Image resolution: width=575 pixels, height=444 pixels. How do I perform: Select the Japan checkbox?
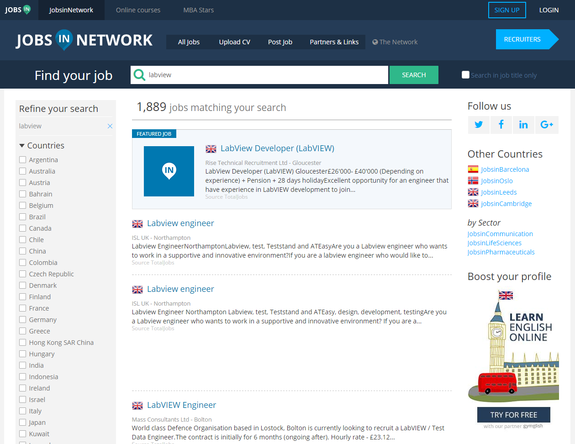(22, 422)
